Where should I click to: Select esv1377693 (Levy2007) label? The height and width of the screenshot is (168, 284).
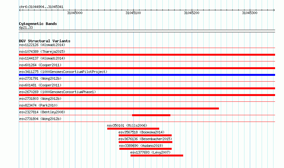[x=150, y=152]
